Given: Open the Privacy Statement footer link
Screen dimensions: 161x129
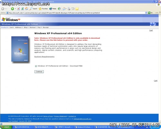Looking at the screenshot, I should pyautogui.click(x=61, y=116).
